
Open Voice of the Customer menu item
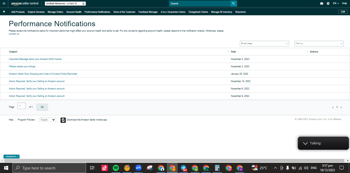[124, 12]
